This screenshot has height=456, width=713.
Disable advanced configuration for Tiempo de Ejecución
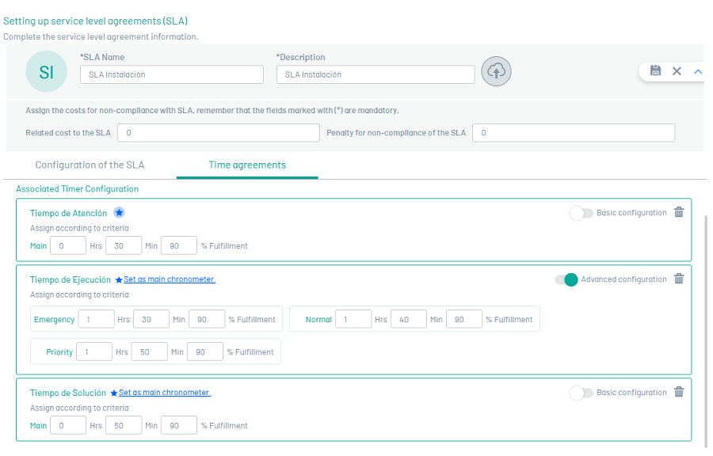[566, 279]
